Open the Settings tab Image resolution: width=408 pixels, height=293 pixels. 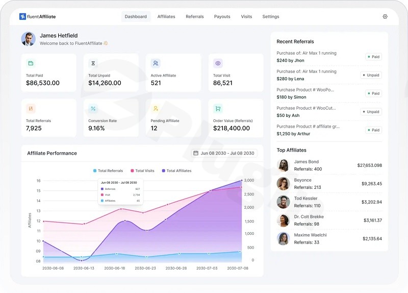(271, 16)
